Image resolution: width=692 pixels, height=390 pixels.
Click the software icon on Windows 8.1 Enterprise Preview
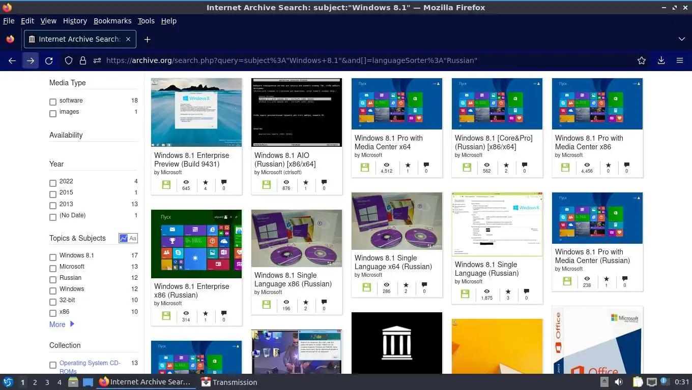click(x=166, y=185)
